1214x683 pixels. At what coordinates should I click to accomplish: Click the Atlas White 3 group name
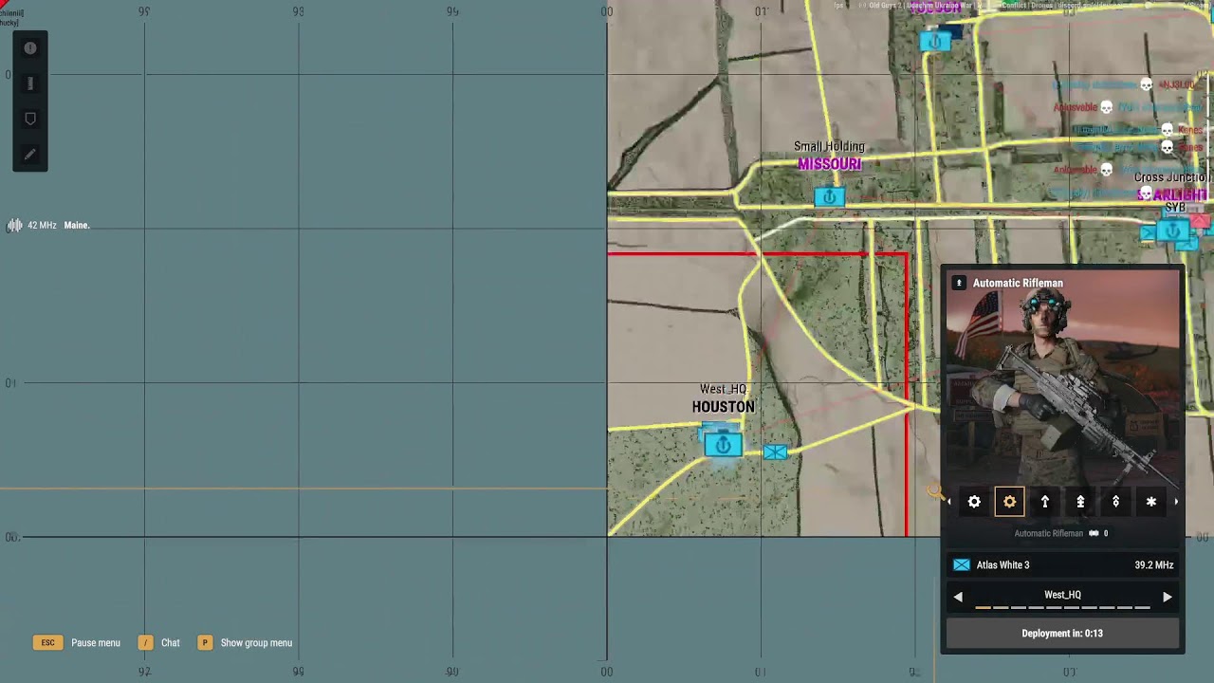click(1002, 565)
